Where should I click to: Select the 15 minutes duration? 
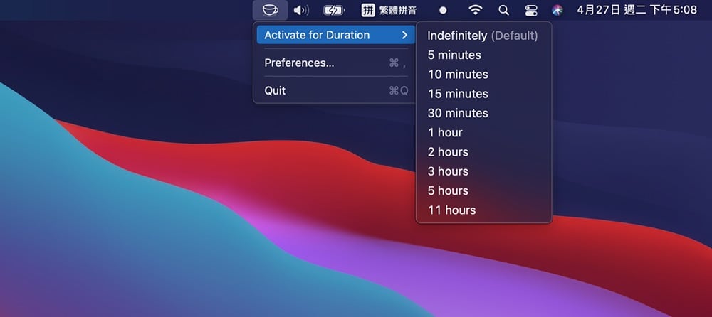483,94
